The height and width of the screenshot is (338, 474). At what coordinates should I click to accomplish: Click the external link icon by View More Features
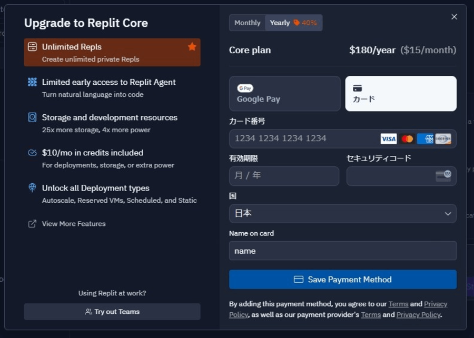coord(32,224)
